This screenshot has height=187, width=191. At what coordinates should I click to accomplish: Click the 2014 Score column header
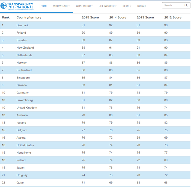point(118,17)
